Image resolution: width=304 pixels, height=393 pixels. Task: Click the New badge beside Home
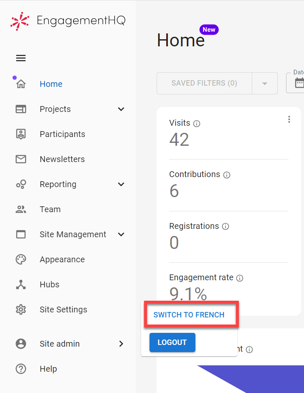(209, 30)
